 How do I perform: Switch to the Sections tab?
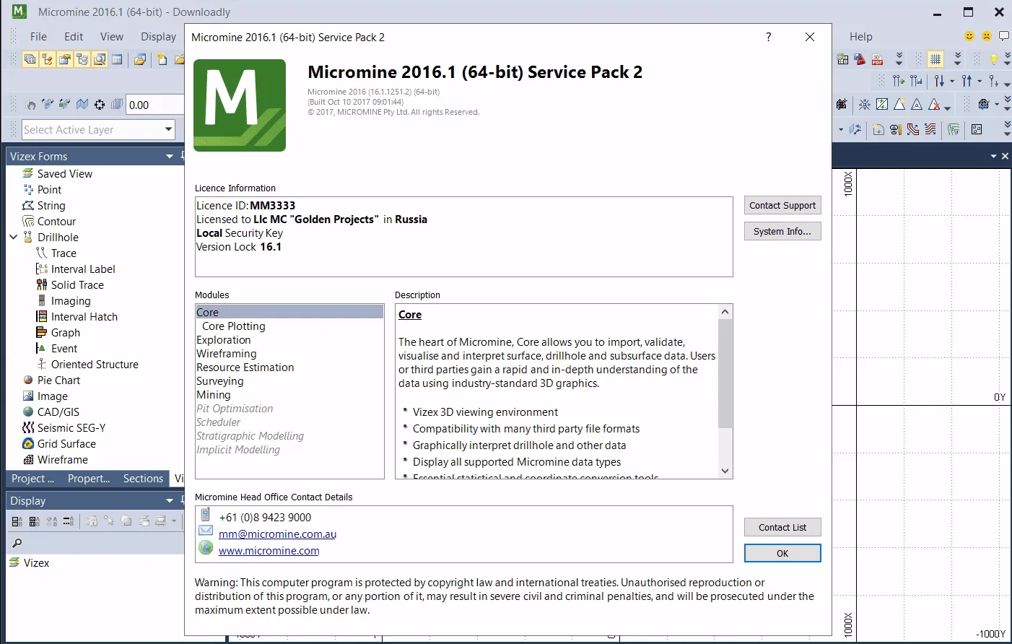pos(143,478)
